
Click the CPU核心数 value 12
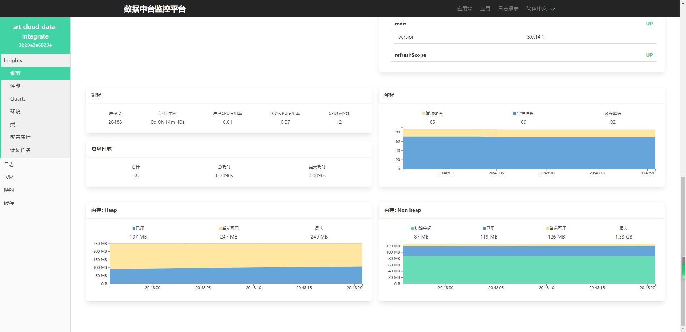[x=339, y=122]
